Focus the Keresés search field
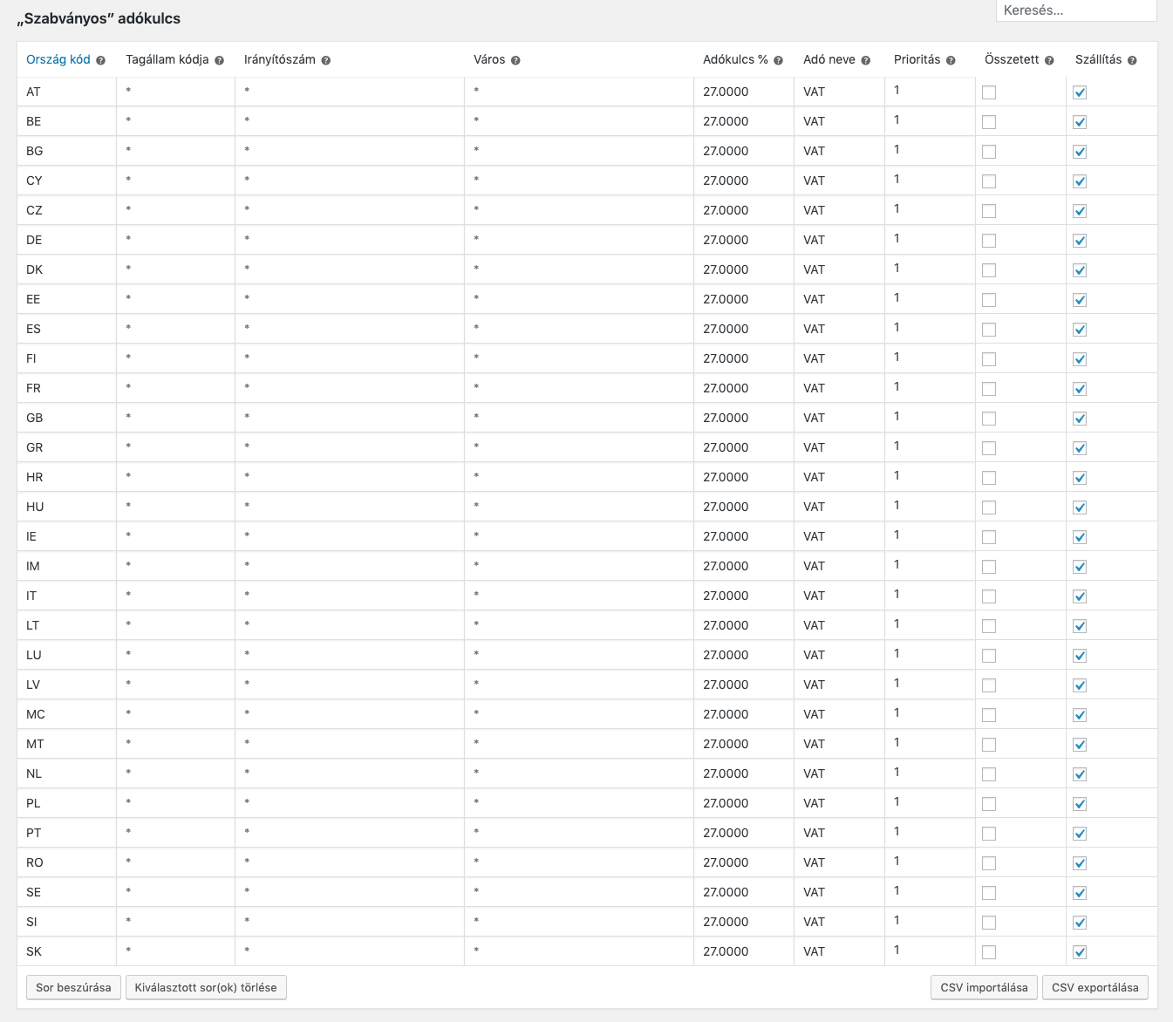The width and height of the screenshot is (1173, 1022). (1075, 10)
